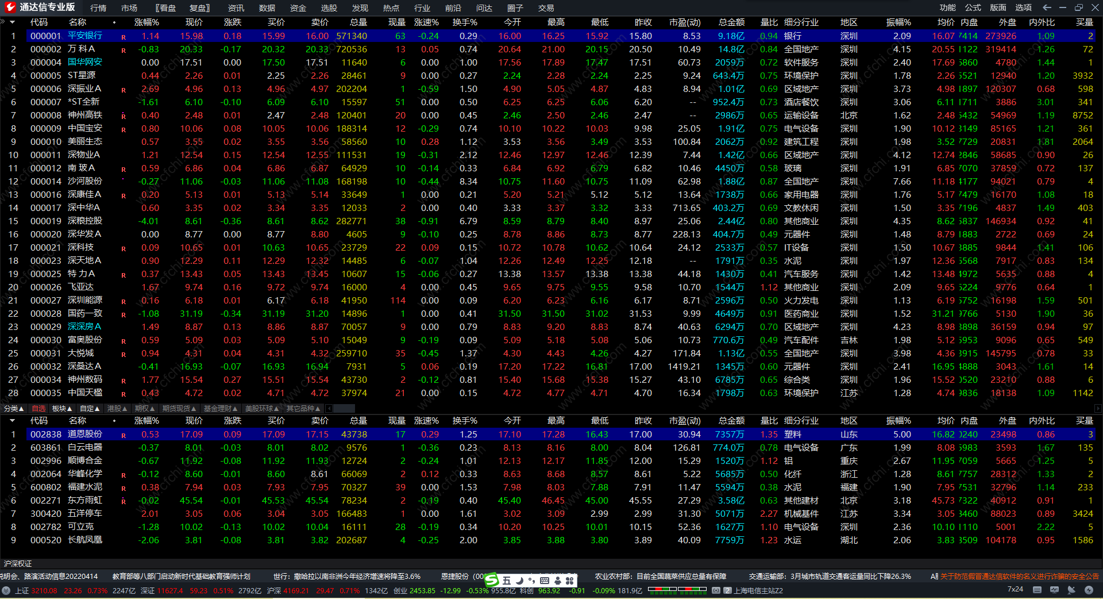Click the 通达信 red logo icon
The image size is (1103, 599).
coord(10,7)
